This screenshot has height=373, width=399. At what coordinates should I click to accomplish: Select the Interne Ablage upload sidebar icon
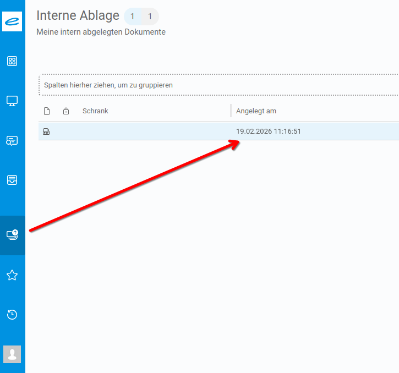(x=12, y=235)
